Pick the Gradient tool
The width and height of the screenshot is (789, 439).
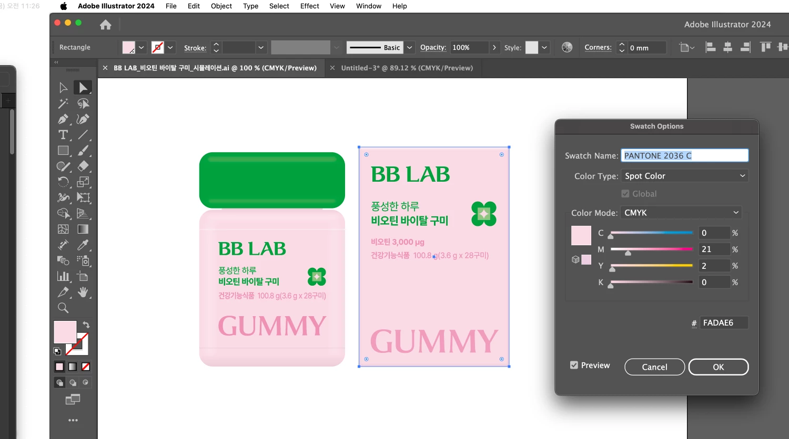pos(83,229)
